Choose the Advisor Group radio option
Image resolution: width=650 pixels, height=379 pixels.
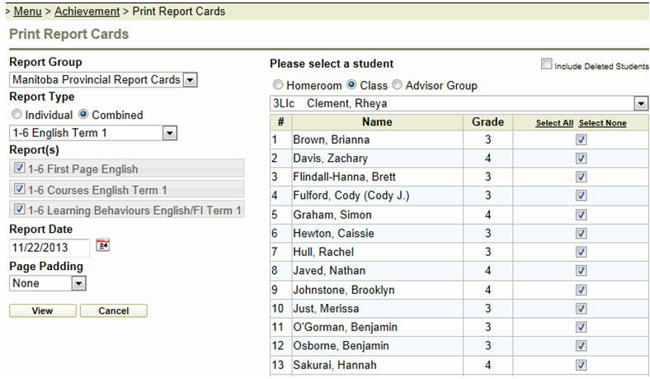(x=397, y=85)
